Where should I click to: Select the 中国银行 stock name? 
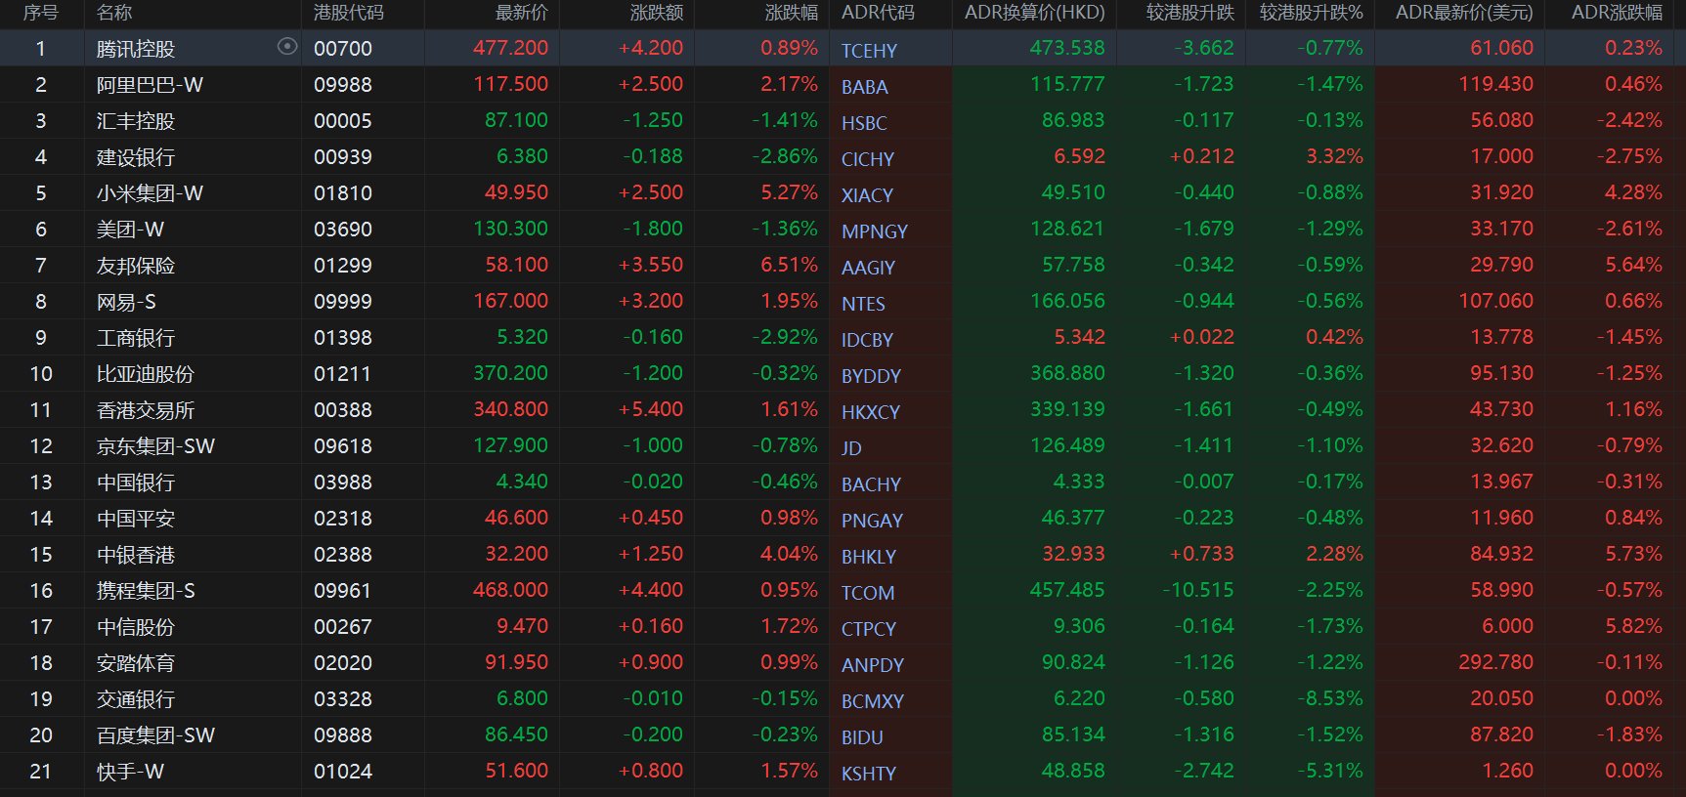click(x=136, y=482)
